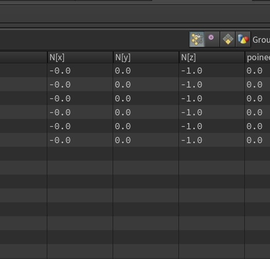Switch to Detail attribute class icon
The width and height of the screenshot is (270, 259).
243,39
